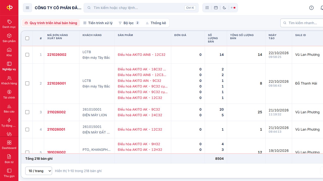The height and width of the screenshot is (181, 323).
Task: Check the row for order 221026001
Action: [27, 83]
